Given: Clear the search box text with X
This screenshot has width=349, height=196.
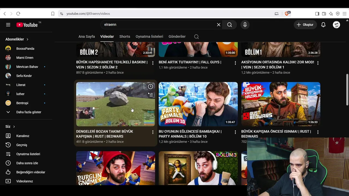Looking at the screenshot, I should tap(219, 25).
